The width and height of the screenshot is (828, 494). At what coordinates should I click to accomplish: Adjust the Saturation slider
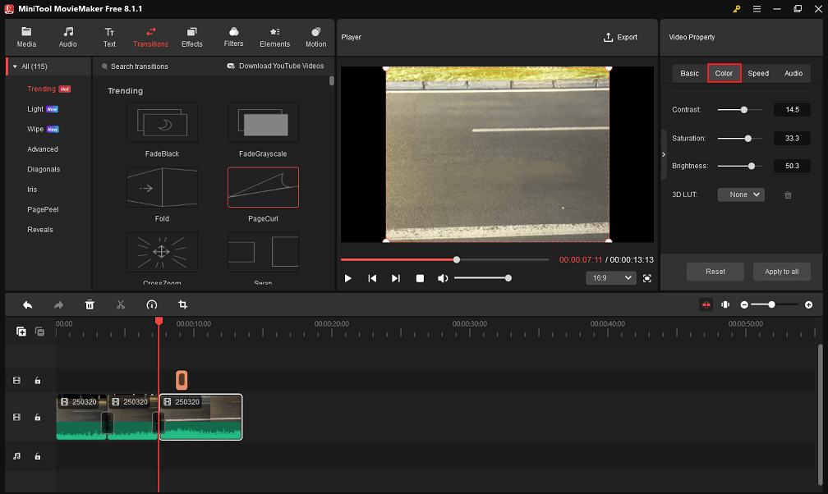[x=739, y=139]
